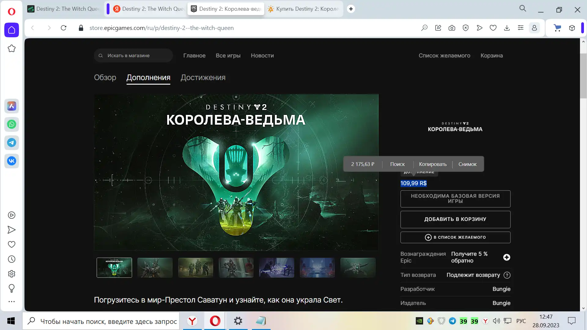Open the player icon in sidebar
This screenshot has height=330, width=587.
click(12, 215)
